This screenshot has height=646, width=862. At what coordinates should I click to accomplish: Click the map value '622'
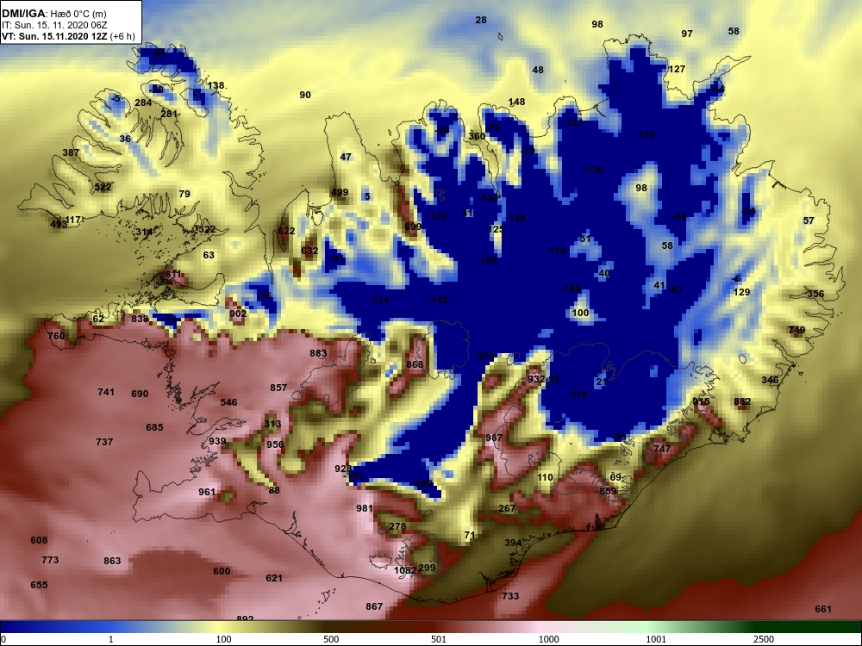(x=286, y=231)
